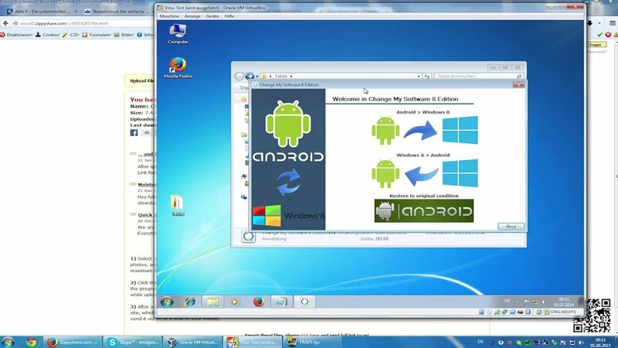The image size is (618, 348).
Task: Click the Facebook share icon on Zippyshare page
Action: 134,132
